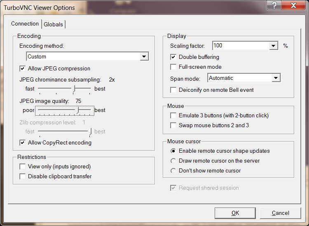The image size is (309, 226).
Task: Select the Connection tab
Action: coord(25,24)
